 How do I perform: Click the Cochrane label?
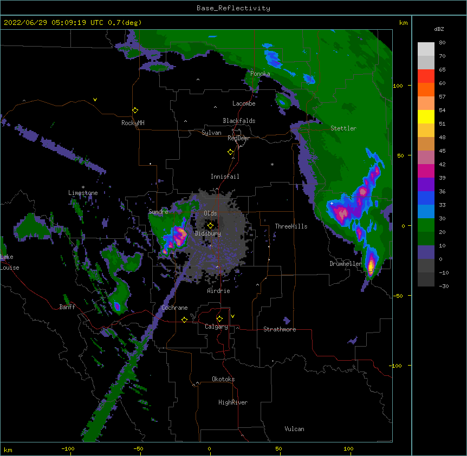point(174,308)
